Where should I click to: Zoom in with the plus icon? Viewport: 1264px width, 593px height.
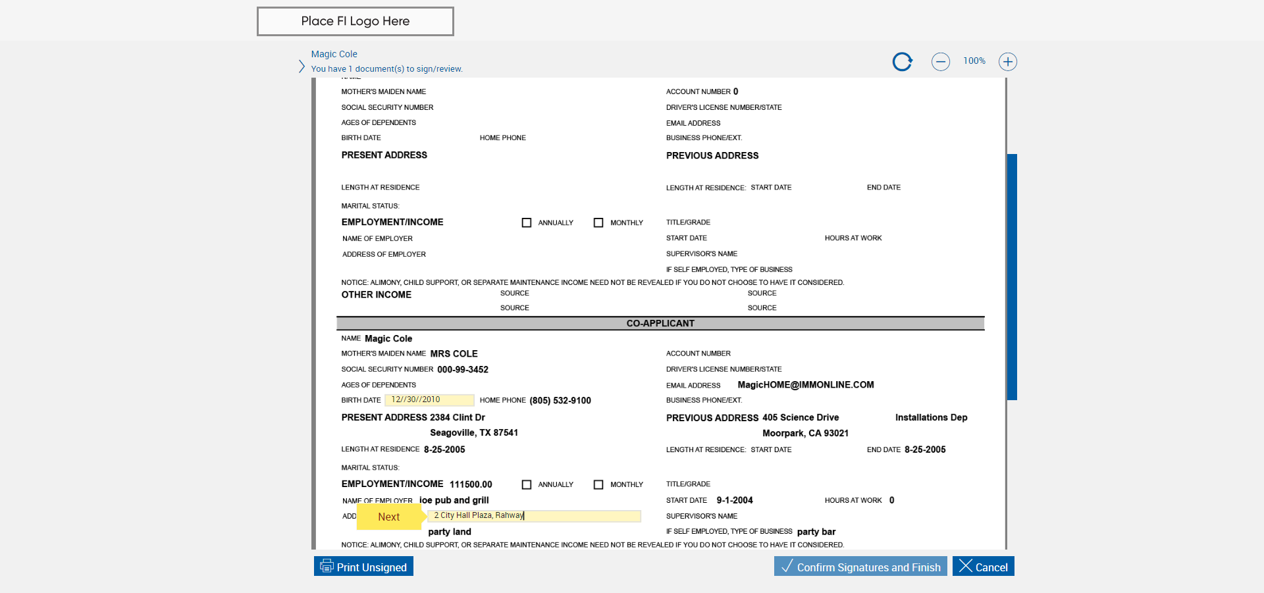[x=1007, y=62]
